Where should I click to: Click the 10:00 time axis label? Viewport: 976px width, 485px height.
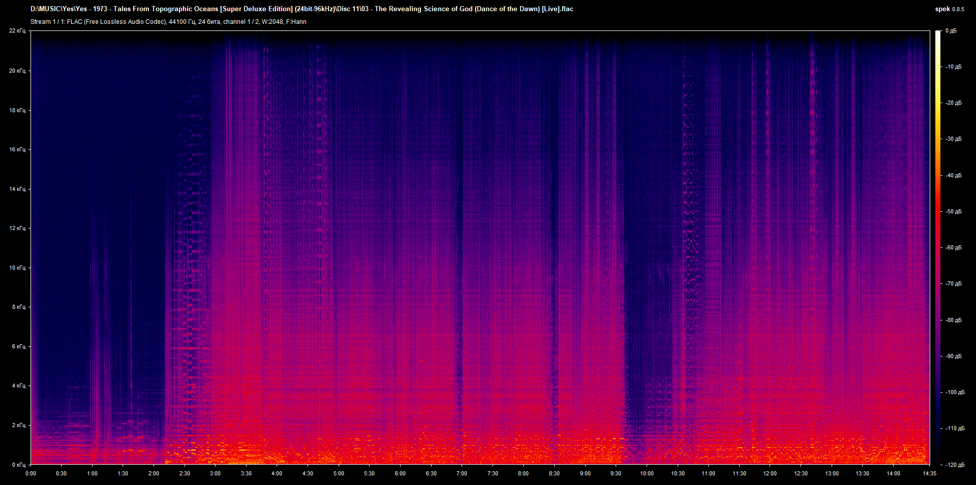[647, 473]
